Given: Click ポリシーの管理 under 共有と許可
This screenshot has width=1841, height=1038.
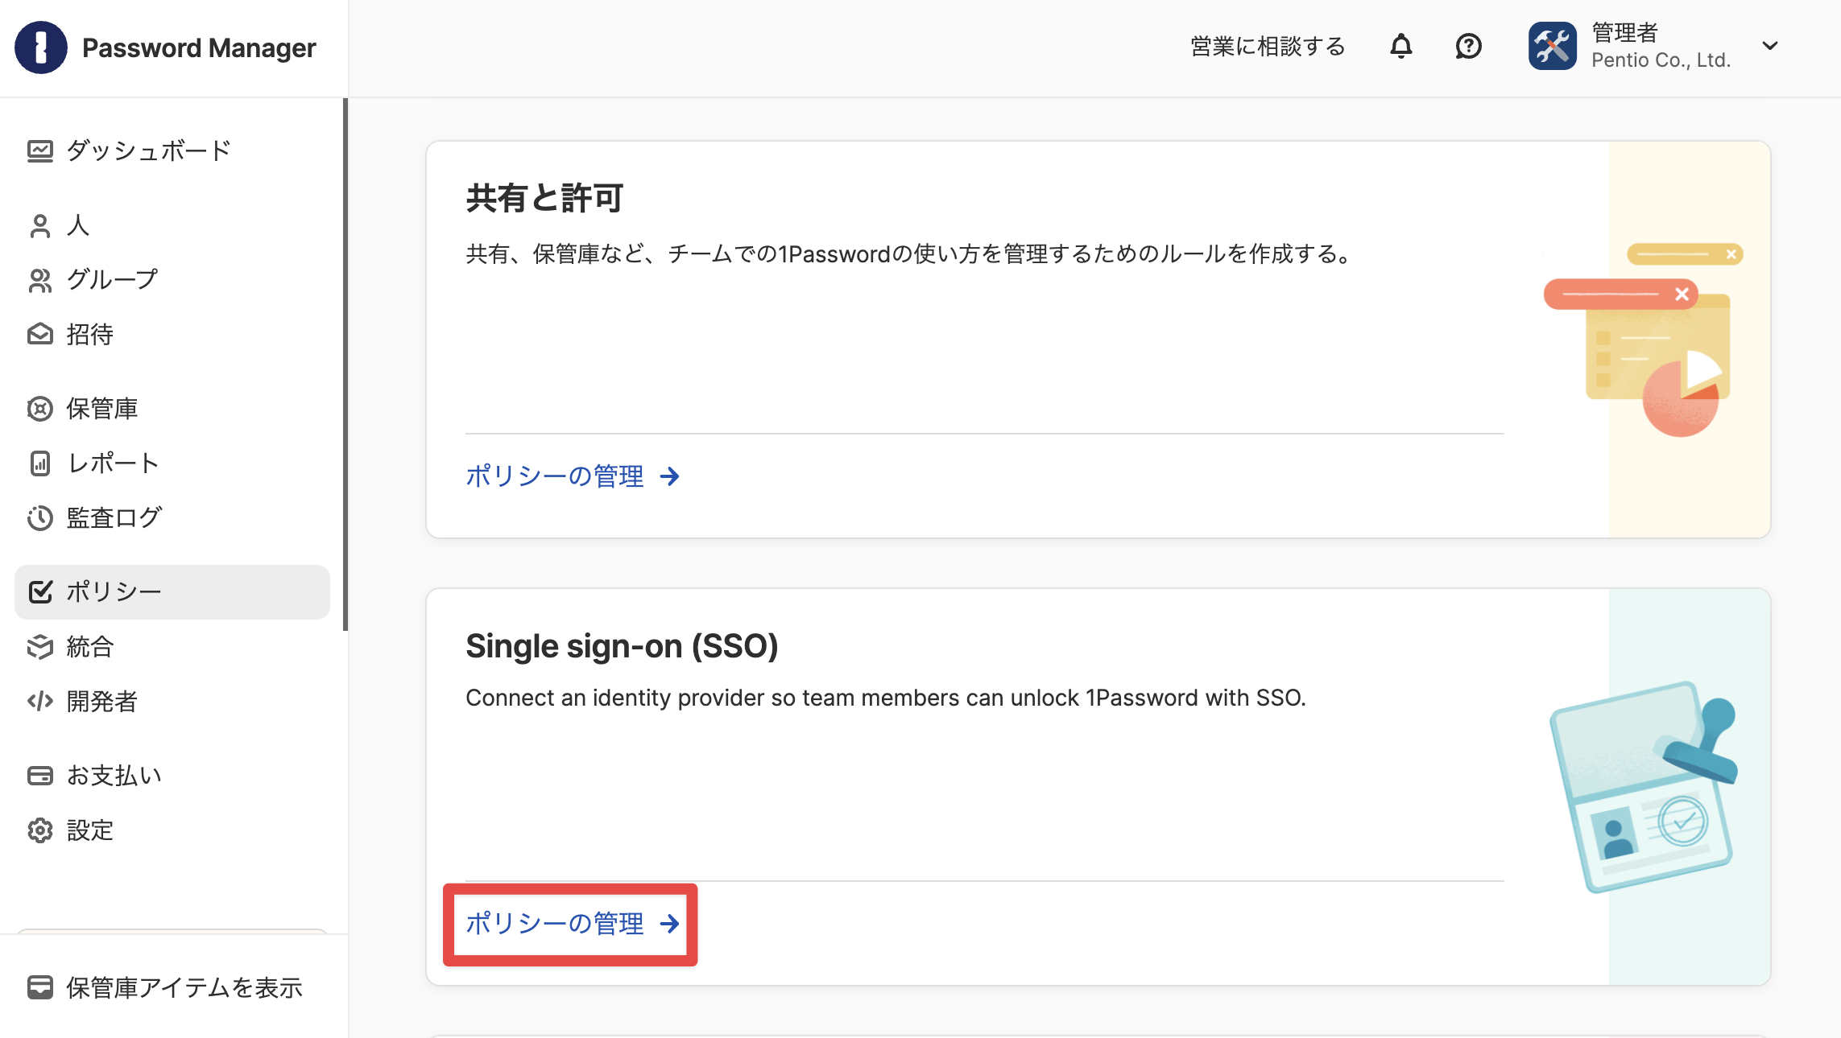Looking at the screenshot, I should [x=573, y=476].
